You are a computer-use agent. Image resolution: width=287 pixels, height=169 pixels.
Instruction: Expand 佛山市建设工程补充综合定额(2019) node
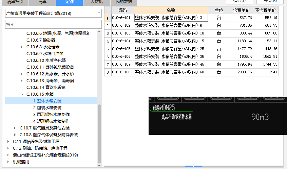pyautogui.click(x=8, y=155)
